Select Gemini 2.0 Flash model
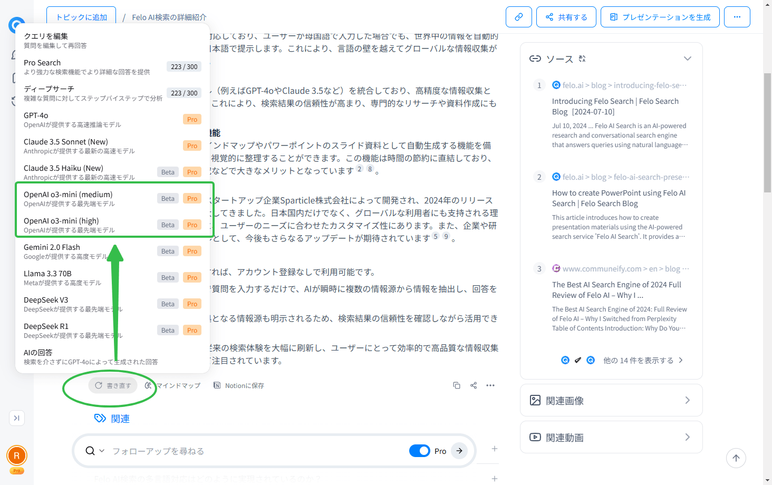This screenshot has height=485, width=772. pos(112,251)
